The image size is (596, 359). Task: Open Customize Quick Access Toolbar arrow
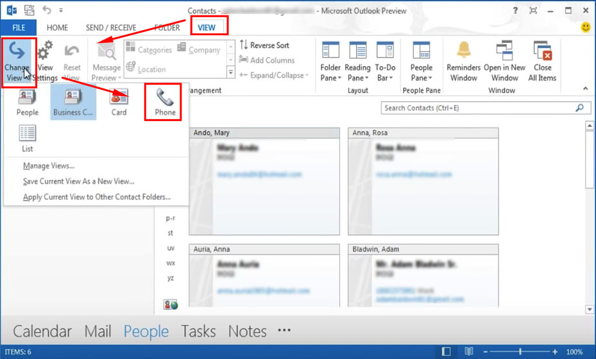click(x=61, y=11)
